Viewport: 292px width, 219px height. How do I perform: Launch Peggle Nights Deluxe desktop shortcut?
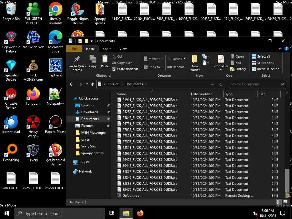(78, 14)
